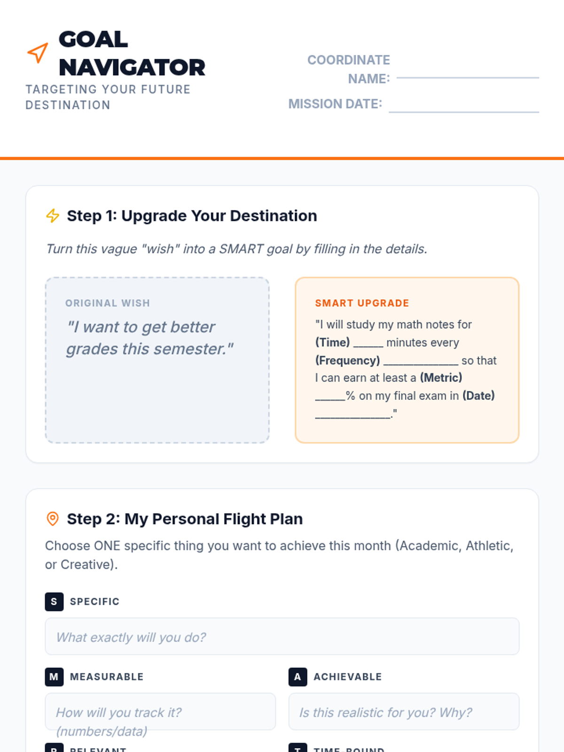
Task: Click the 'What exactly will you do?' field
Action: tap(282, 636)
